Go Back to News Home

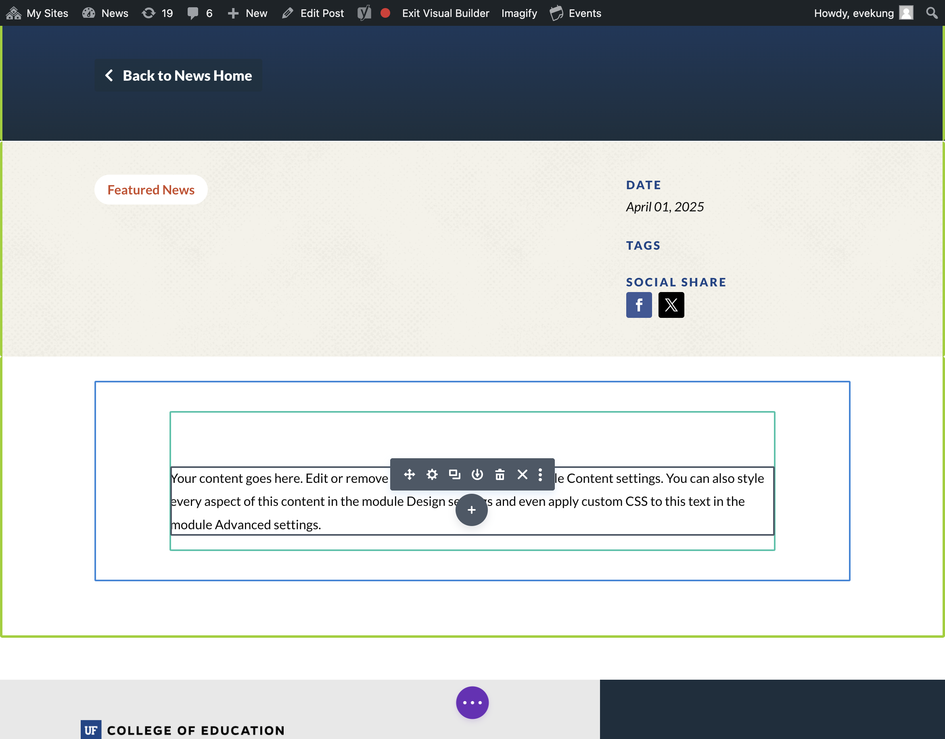tap(178, 75)
